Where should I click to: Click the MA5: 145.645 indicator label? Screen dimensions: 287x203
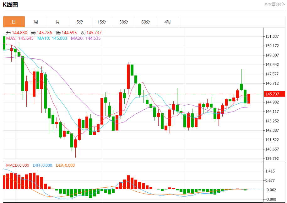pyautogui.click(x=20, y=38)
